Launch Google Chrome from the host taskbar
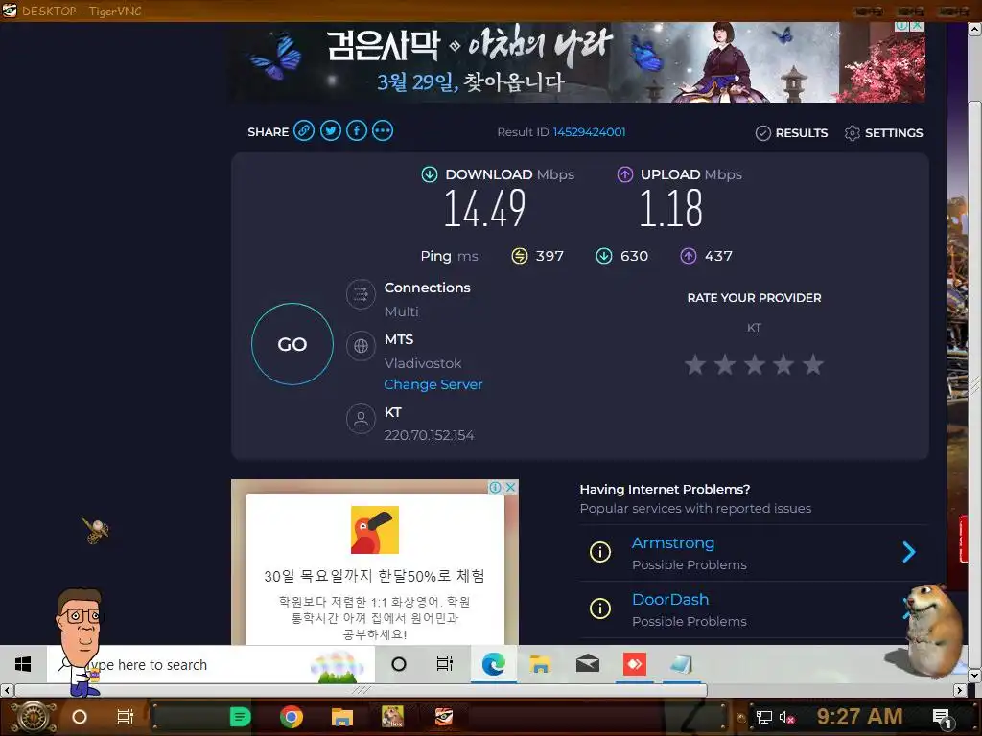 pos(292,717)
